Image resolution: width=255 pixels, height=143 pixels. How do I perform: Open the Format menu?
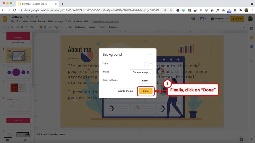[x=42, y=21]
